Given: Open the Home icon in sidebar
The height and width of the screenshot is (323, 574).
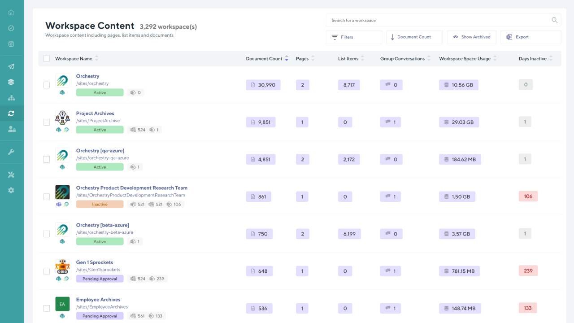Looking at the screenshot, I should click(x=12, y=12).
